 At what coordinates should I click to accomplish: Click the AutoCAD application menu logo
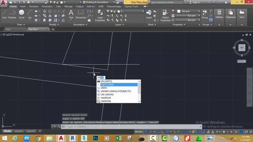[x=3, y=3]
